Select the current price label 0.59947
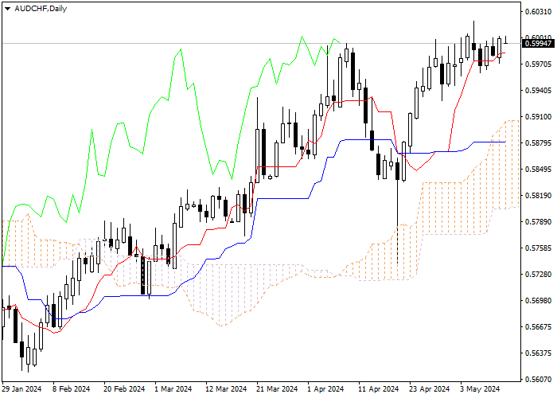This screenshot has height=398, width=557. coord(539,43)
